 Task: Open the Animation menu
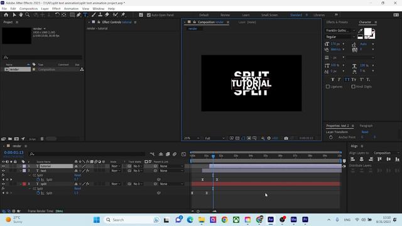click(x=71, y=9)
